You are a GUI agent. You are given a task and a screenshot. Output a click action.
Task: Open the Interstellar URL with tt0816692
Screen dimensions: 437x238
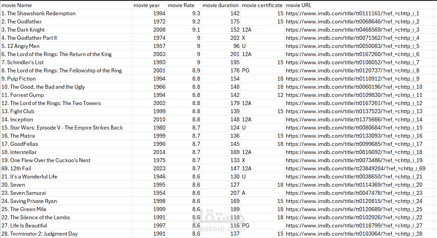pyautogui.click(x=354, y=152)
